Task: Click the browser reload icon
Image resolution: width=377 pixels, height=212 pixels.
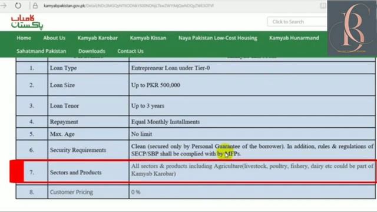Action: point(18,5)
